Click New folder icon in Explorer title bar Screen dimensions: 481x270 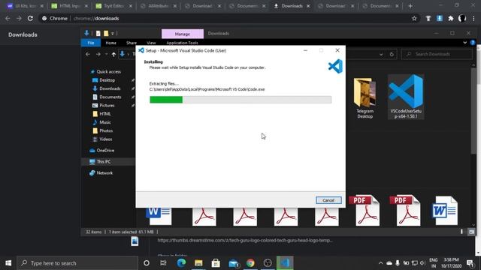point(106,33)
